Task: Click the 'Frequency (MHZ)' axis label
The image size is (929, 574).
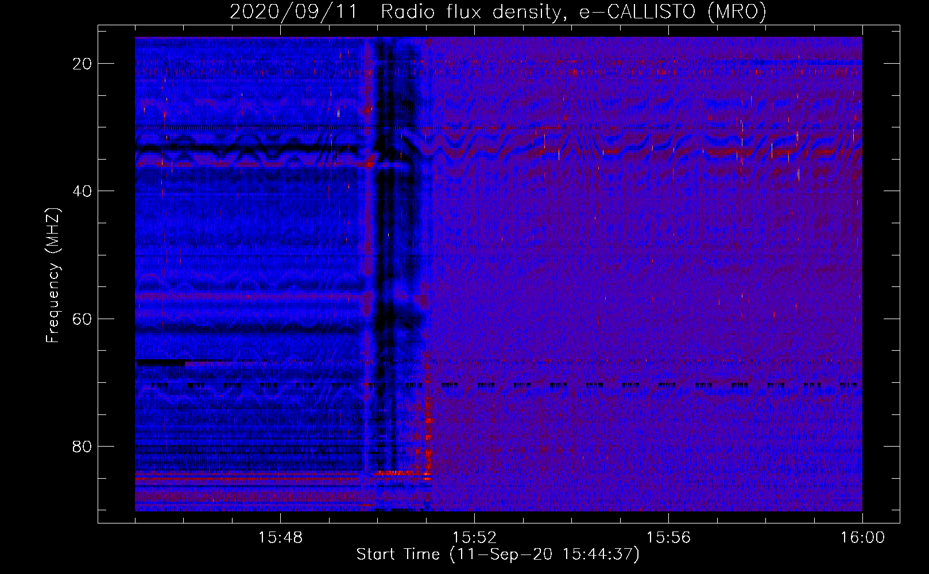Action: pyautogui.click(x=53, y=276)
